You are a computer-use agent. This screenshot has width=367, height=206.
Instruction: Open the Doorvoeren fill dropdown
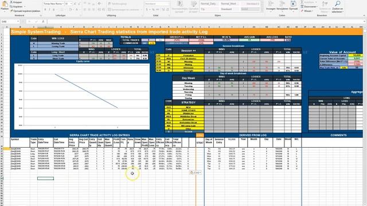point(317,6)
